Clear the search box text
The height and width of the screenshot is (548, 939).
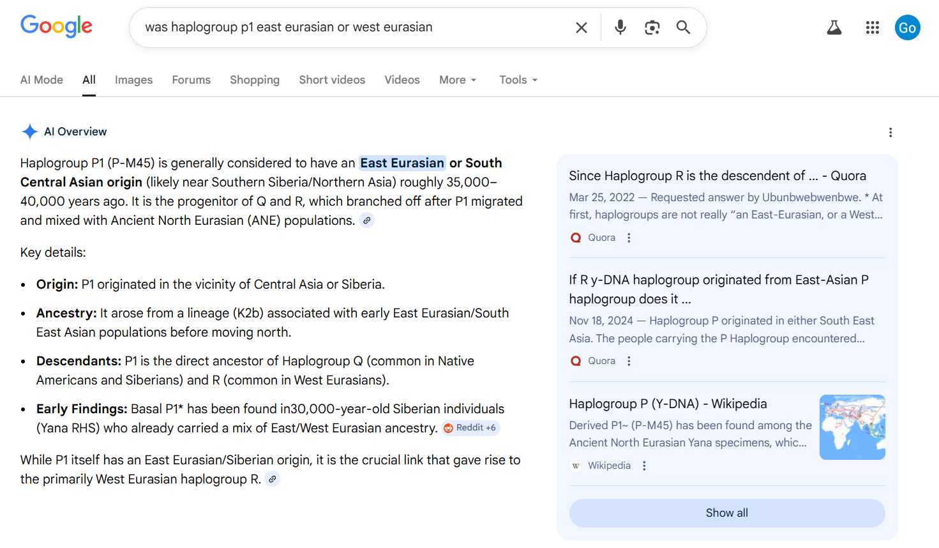(x=581, y=27)
